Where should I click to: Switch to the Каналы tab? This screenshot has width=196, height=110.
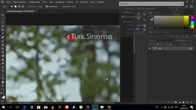tap(157, 32)
